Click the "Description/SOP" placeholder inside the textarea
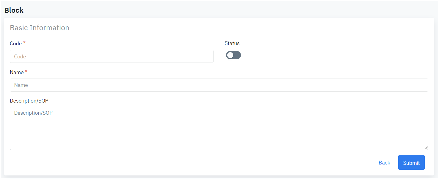This screenshot has height=179, width=439. tap(33, 113)
